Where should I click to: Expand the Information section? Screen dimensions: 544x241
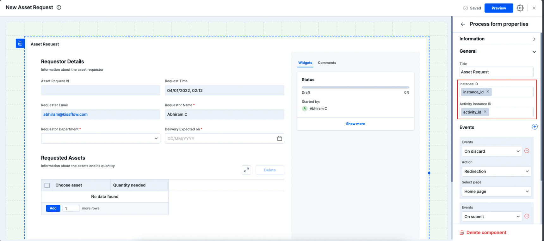pos(534,39)
